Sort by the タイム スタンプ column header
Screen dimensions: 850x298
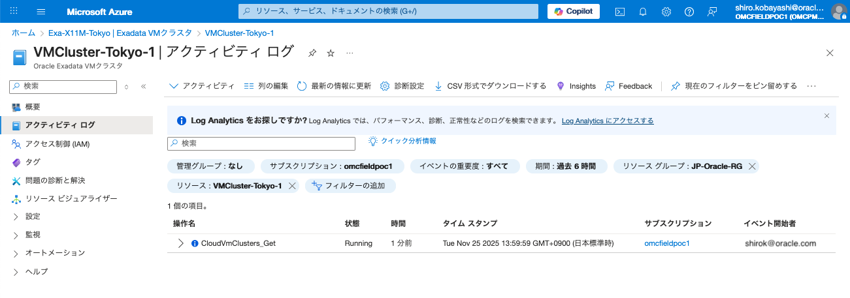click(470, 224)
